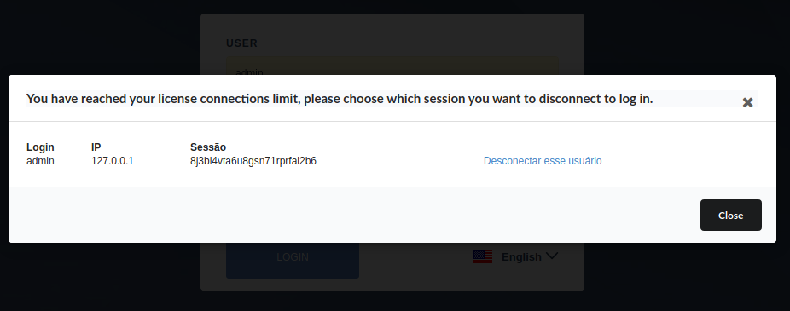
Task: Click the 127.0.0.1 IP address cell
Action: pyautogui.click(x=113, y=161)
